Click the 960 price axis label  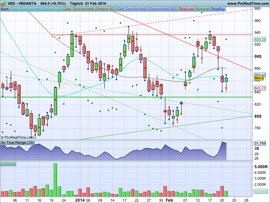pyautogui.click(x=258, y=21)
